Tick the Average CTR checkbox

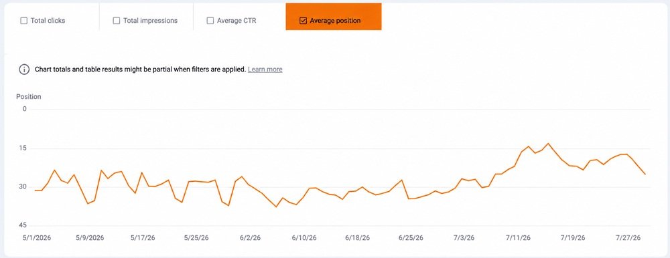[x=210, y=21]
